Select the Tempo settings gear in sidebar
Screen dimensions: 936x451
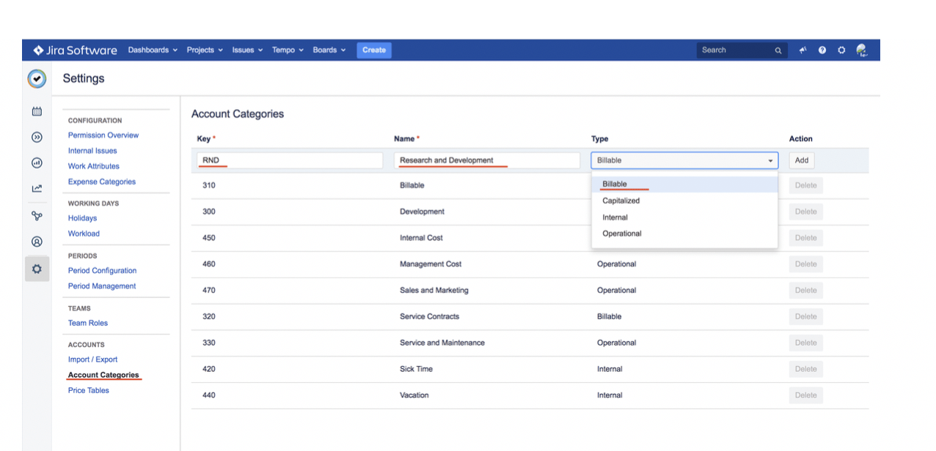coord(37,269)
